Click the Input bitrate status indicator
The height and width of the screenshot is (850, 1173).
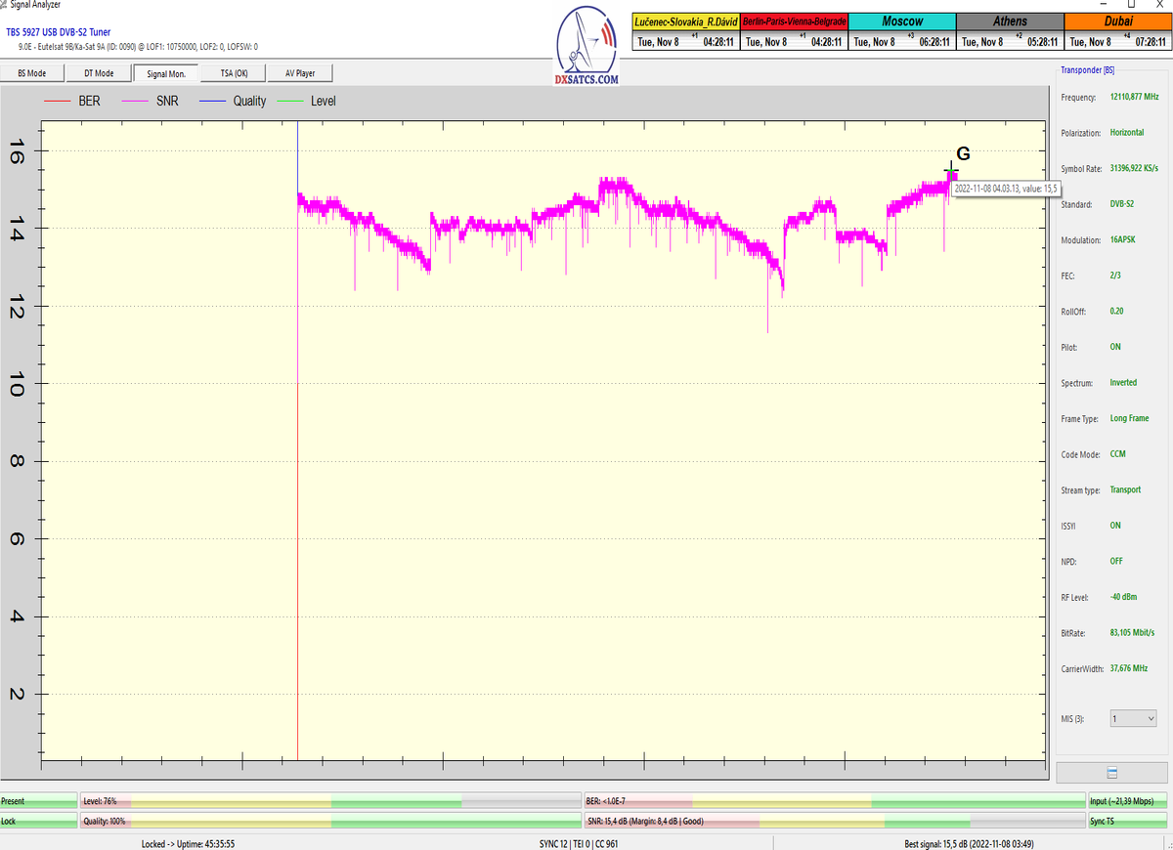pyautogui.click(x=1127, y=801)
